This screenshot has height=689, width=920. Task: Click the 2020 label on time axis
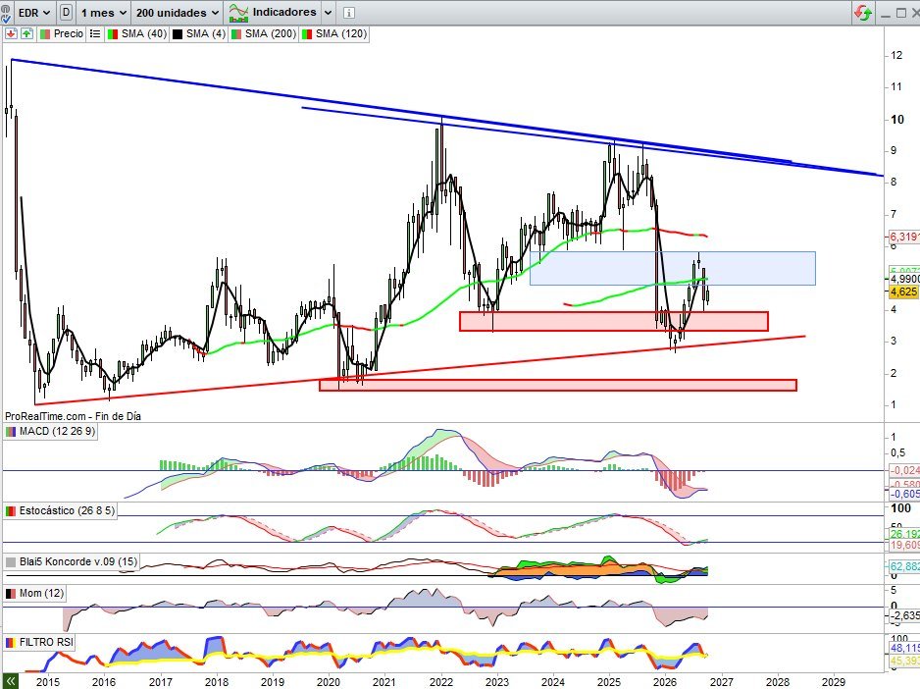[x=328, y=682]
